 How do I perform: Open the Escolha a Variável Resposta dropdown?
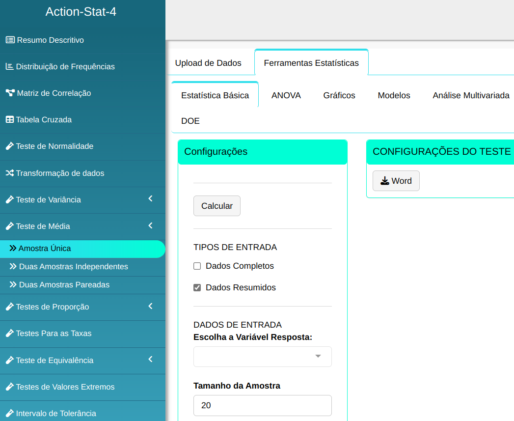(262, 357)
